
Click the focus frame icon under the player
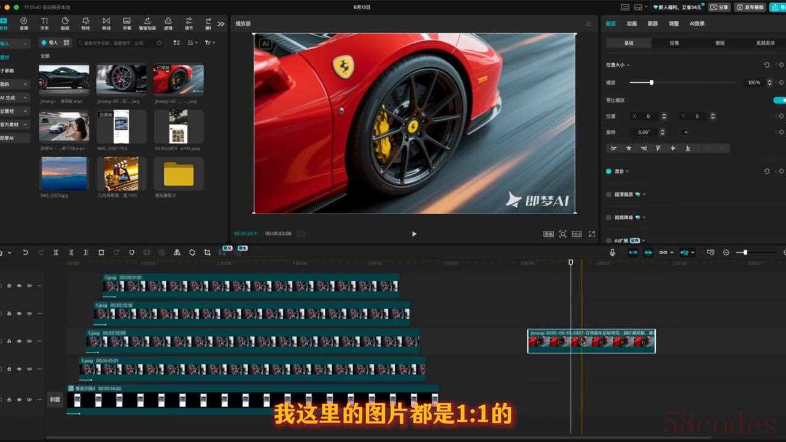pyautogui.click(x=562, y=234)
